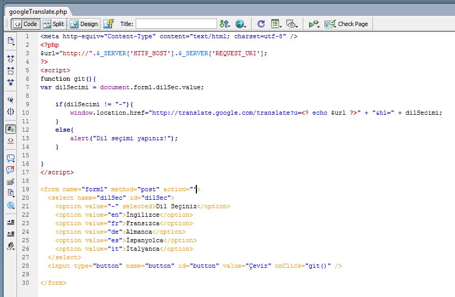Open the View Options menu

pos(276,24)
